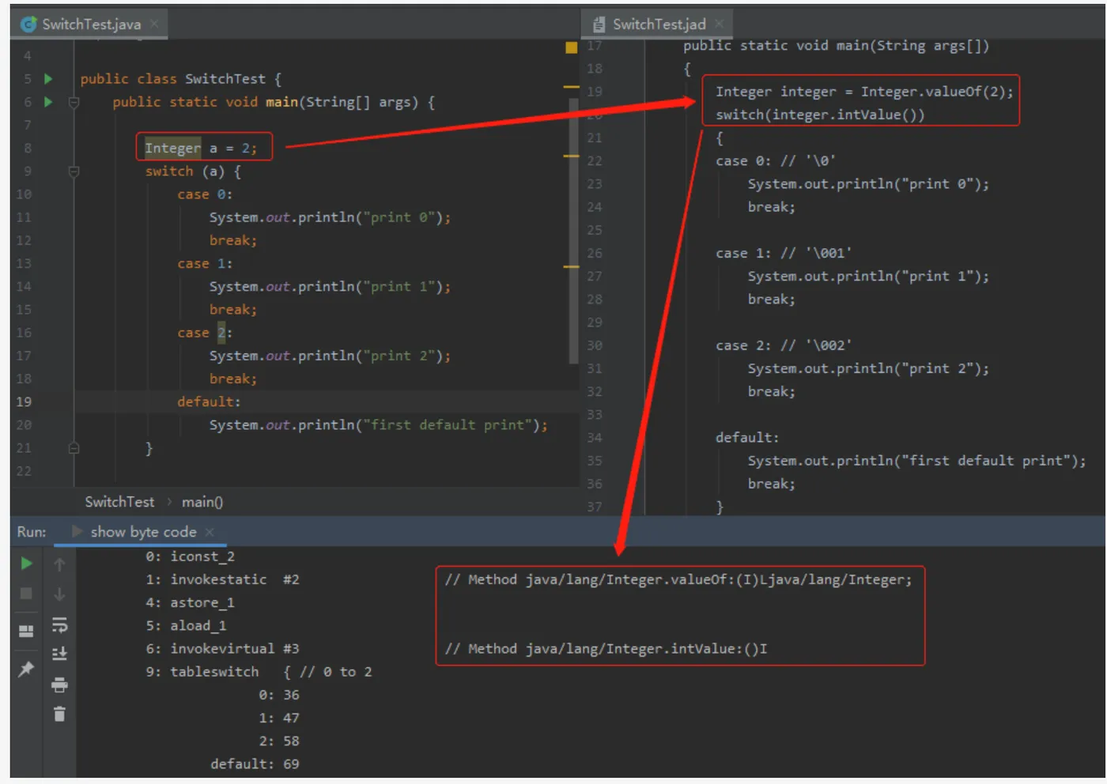Screen dimensions: 1107x784
Task: Click the top yellow warning stripe mark
Action: coord(572,87)
